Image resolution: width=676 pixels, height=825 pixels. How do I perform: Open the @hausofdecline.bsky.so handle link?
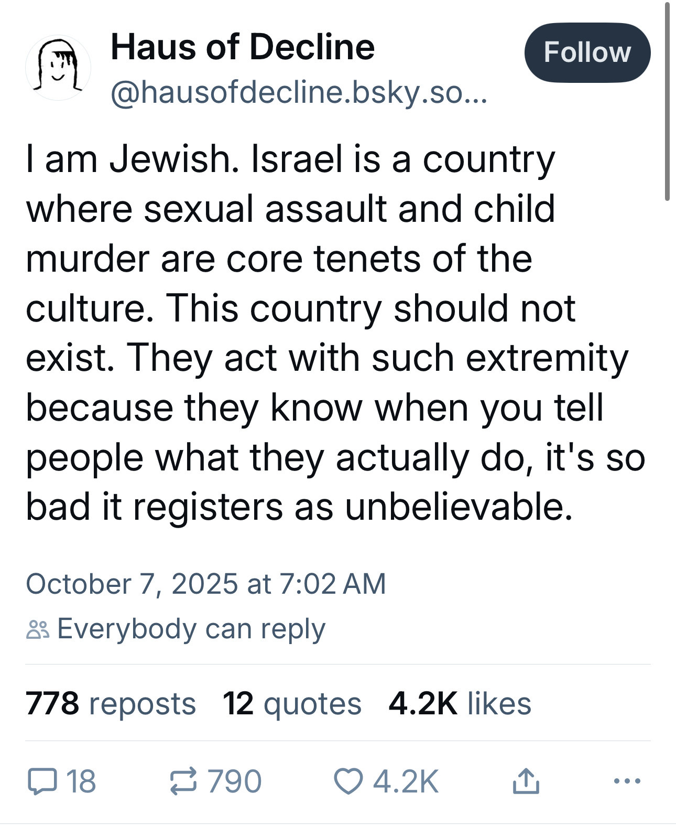coord(298,92)
